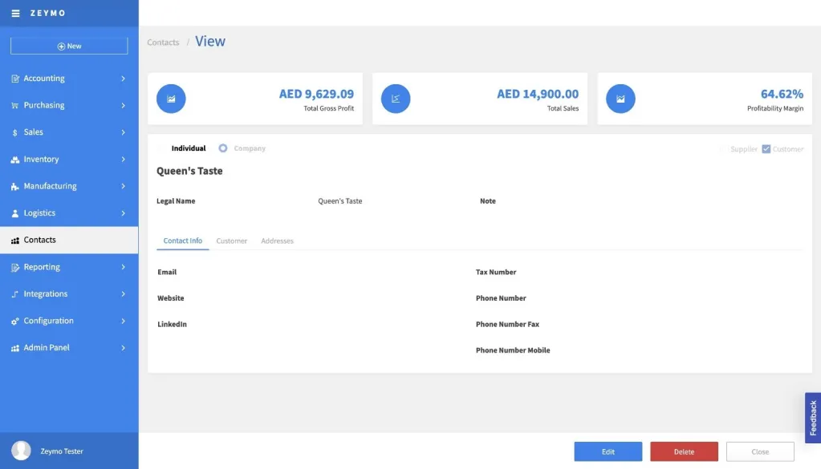This screenshot has width=821, height=469.
Task: Expand the Integrations menu chevron
Action: [124, 294]
